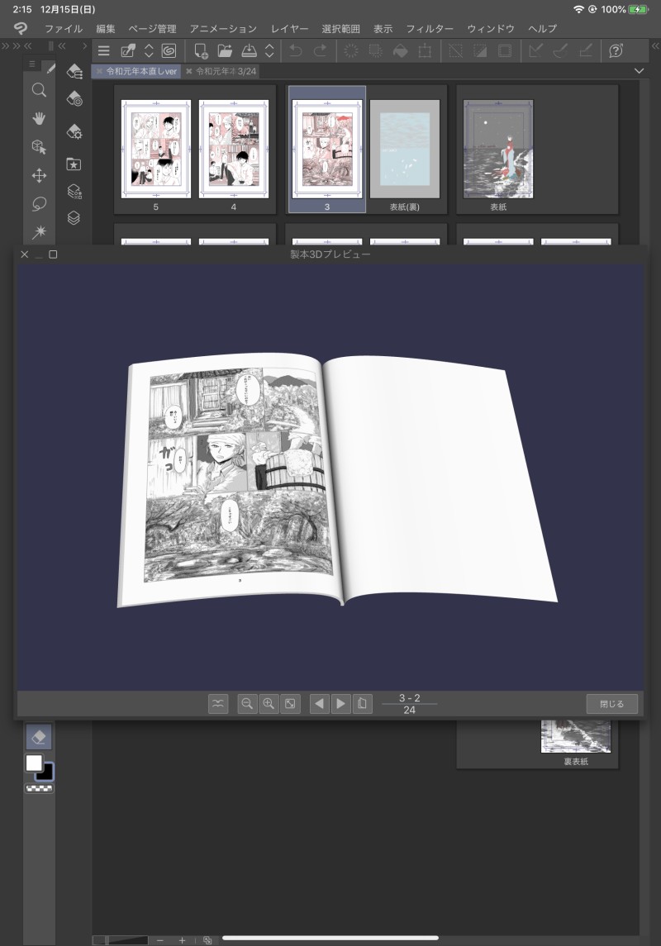Image resolution: width=661 pixels, height=946 pixels.
Task: Click the 閉じる button in 3D preview
Action: click(611, 703)
